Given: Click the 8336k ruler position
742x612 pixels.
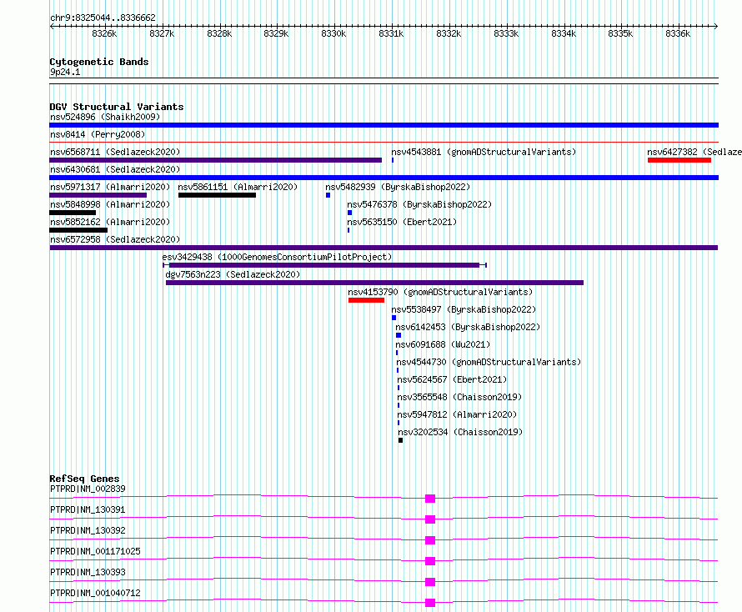Looking at the screenshot, I should pyautogui.click(x=678, y=34).
